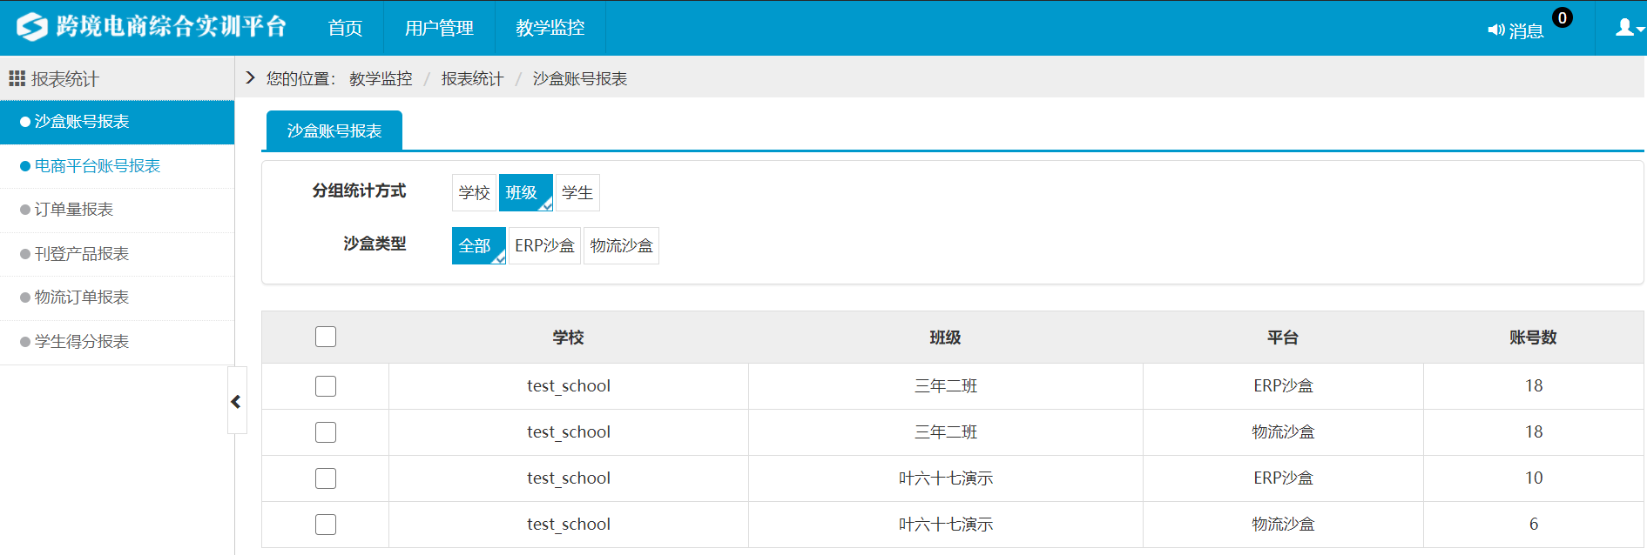Collapse the left sidebar arrow
The image size is (1647, 555).
236,401
